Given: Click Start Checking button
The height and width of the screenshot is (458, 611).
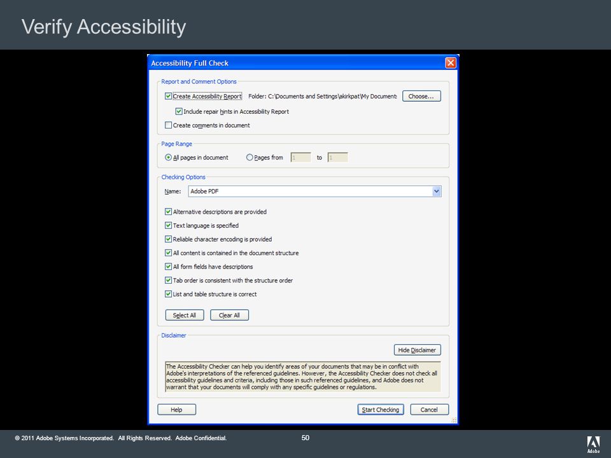Looking at the screenshot, I should tap(381, 409).
